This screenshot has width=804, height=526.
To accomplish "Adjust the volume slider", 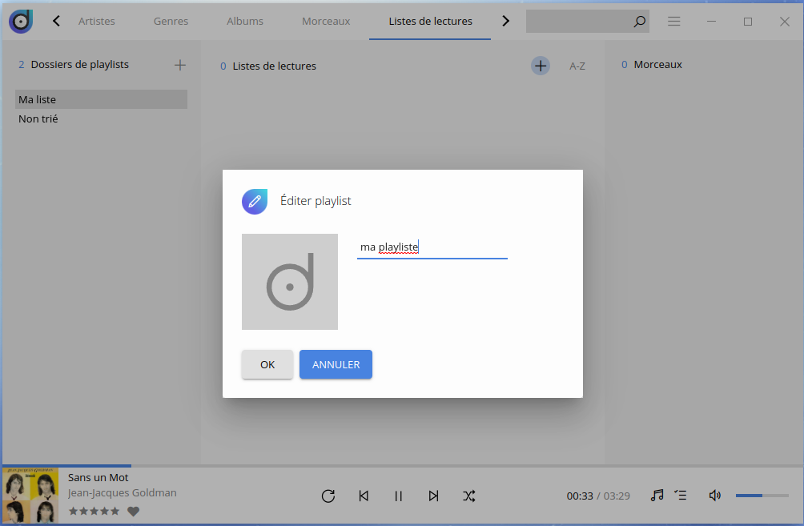I will (762, 496).
